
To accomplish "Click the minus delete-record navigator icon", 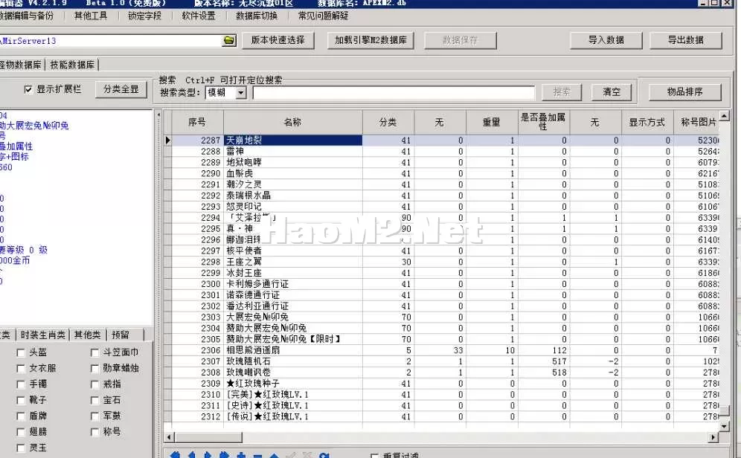I will point(257,455).
